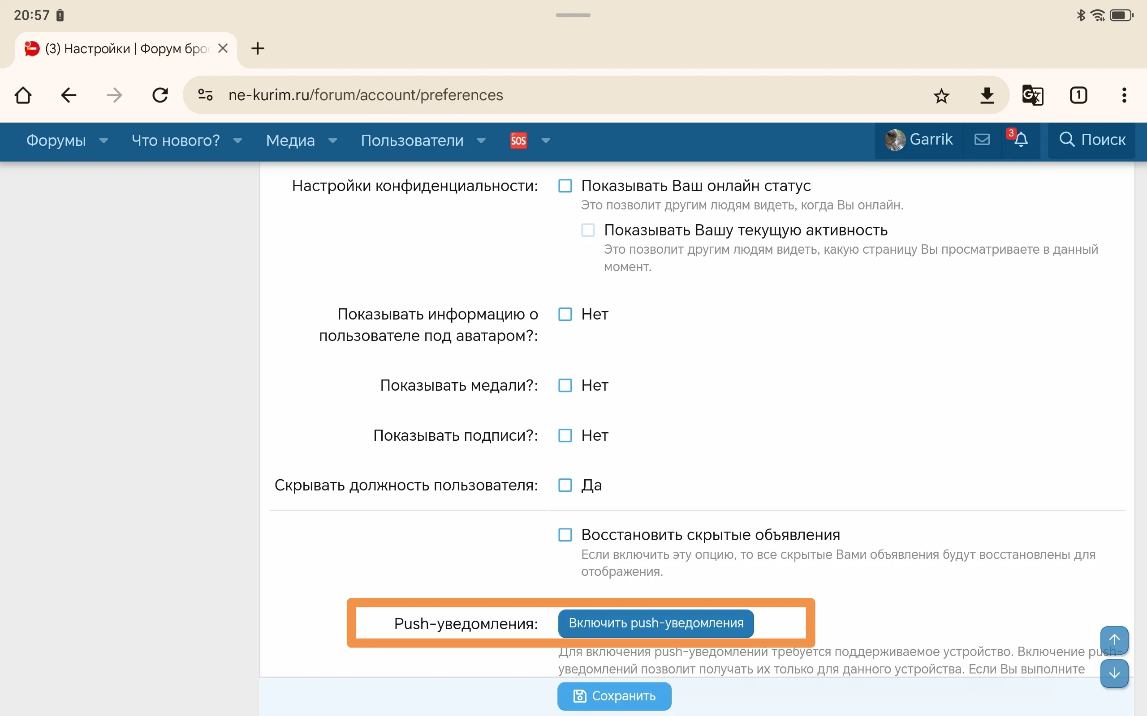Translate the page with Google Translate icon
The image size is (1147, 716).
pos(1032,95)
